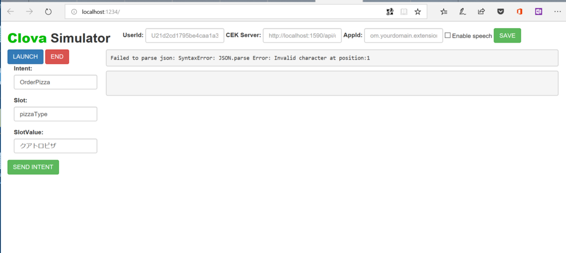Click the SlotValue field with Japanese text
Viewport: 566px width, 253px height.
point(56,146)
